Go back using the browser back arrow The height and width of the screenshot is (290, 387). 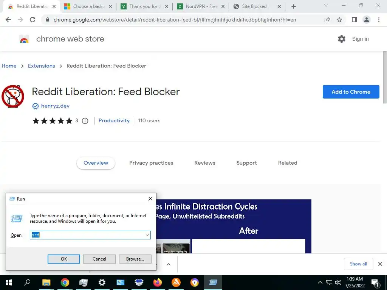[8, 20]
